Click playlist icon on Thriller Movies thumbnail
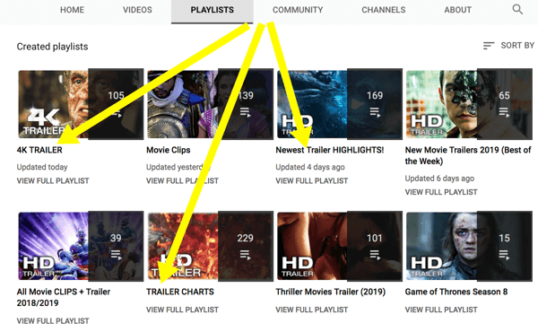Image resolution: width=538 pixels, height=332 pixels. [375, 255]
